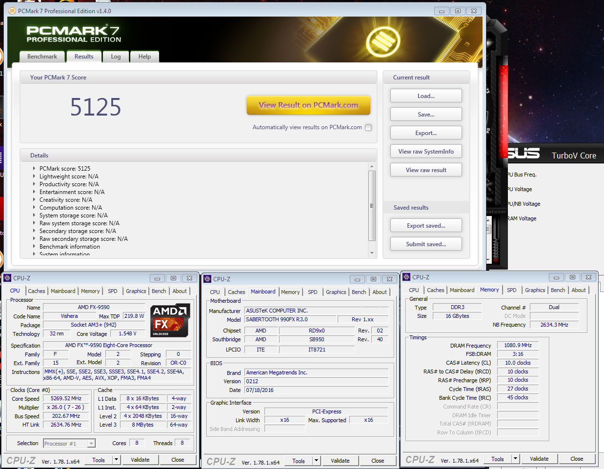
Task: Click the Core Speed value 5269.52 MHz
Action: tap(66, 398)
